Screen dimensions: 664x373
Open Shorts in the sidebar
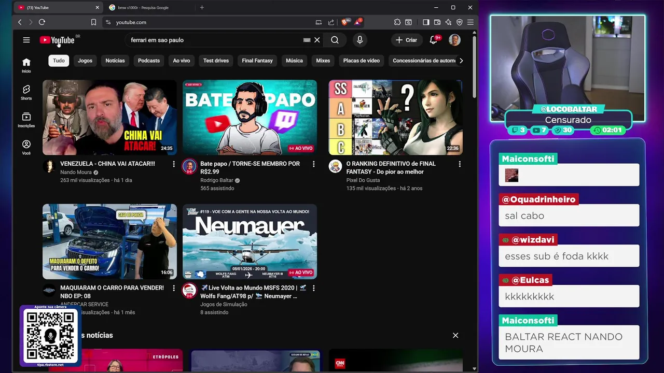[26, 93]
